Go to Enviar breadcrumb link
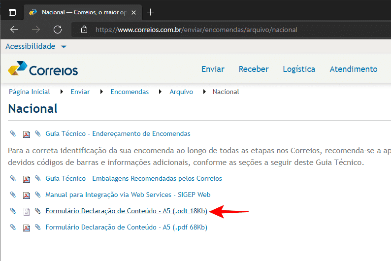The image size is (391, 261). 80,92
